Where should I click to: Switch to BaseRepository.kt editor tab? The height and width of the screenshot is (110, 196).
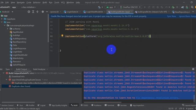click(181, 12)
